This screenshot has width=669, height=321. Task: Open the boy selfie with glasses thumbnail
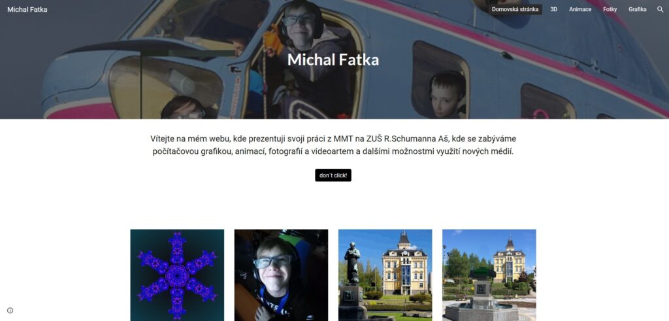pos(281,275)
